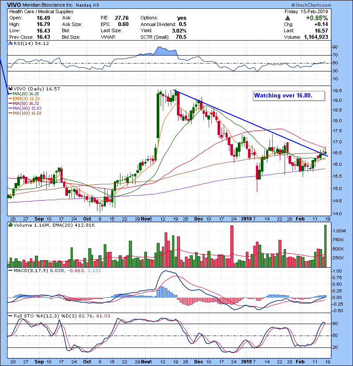Screen dimensions: 353x366
Task: Click the green up-arrow change indicator
Action: 288,18
